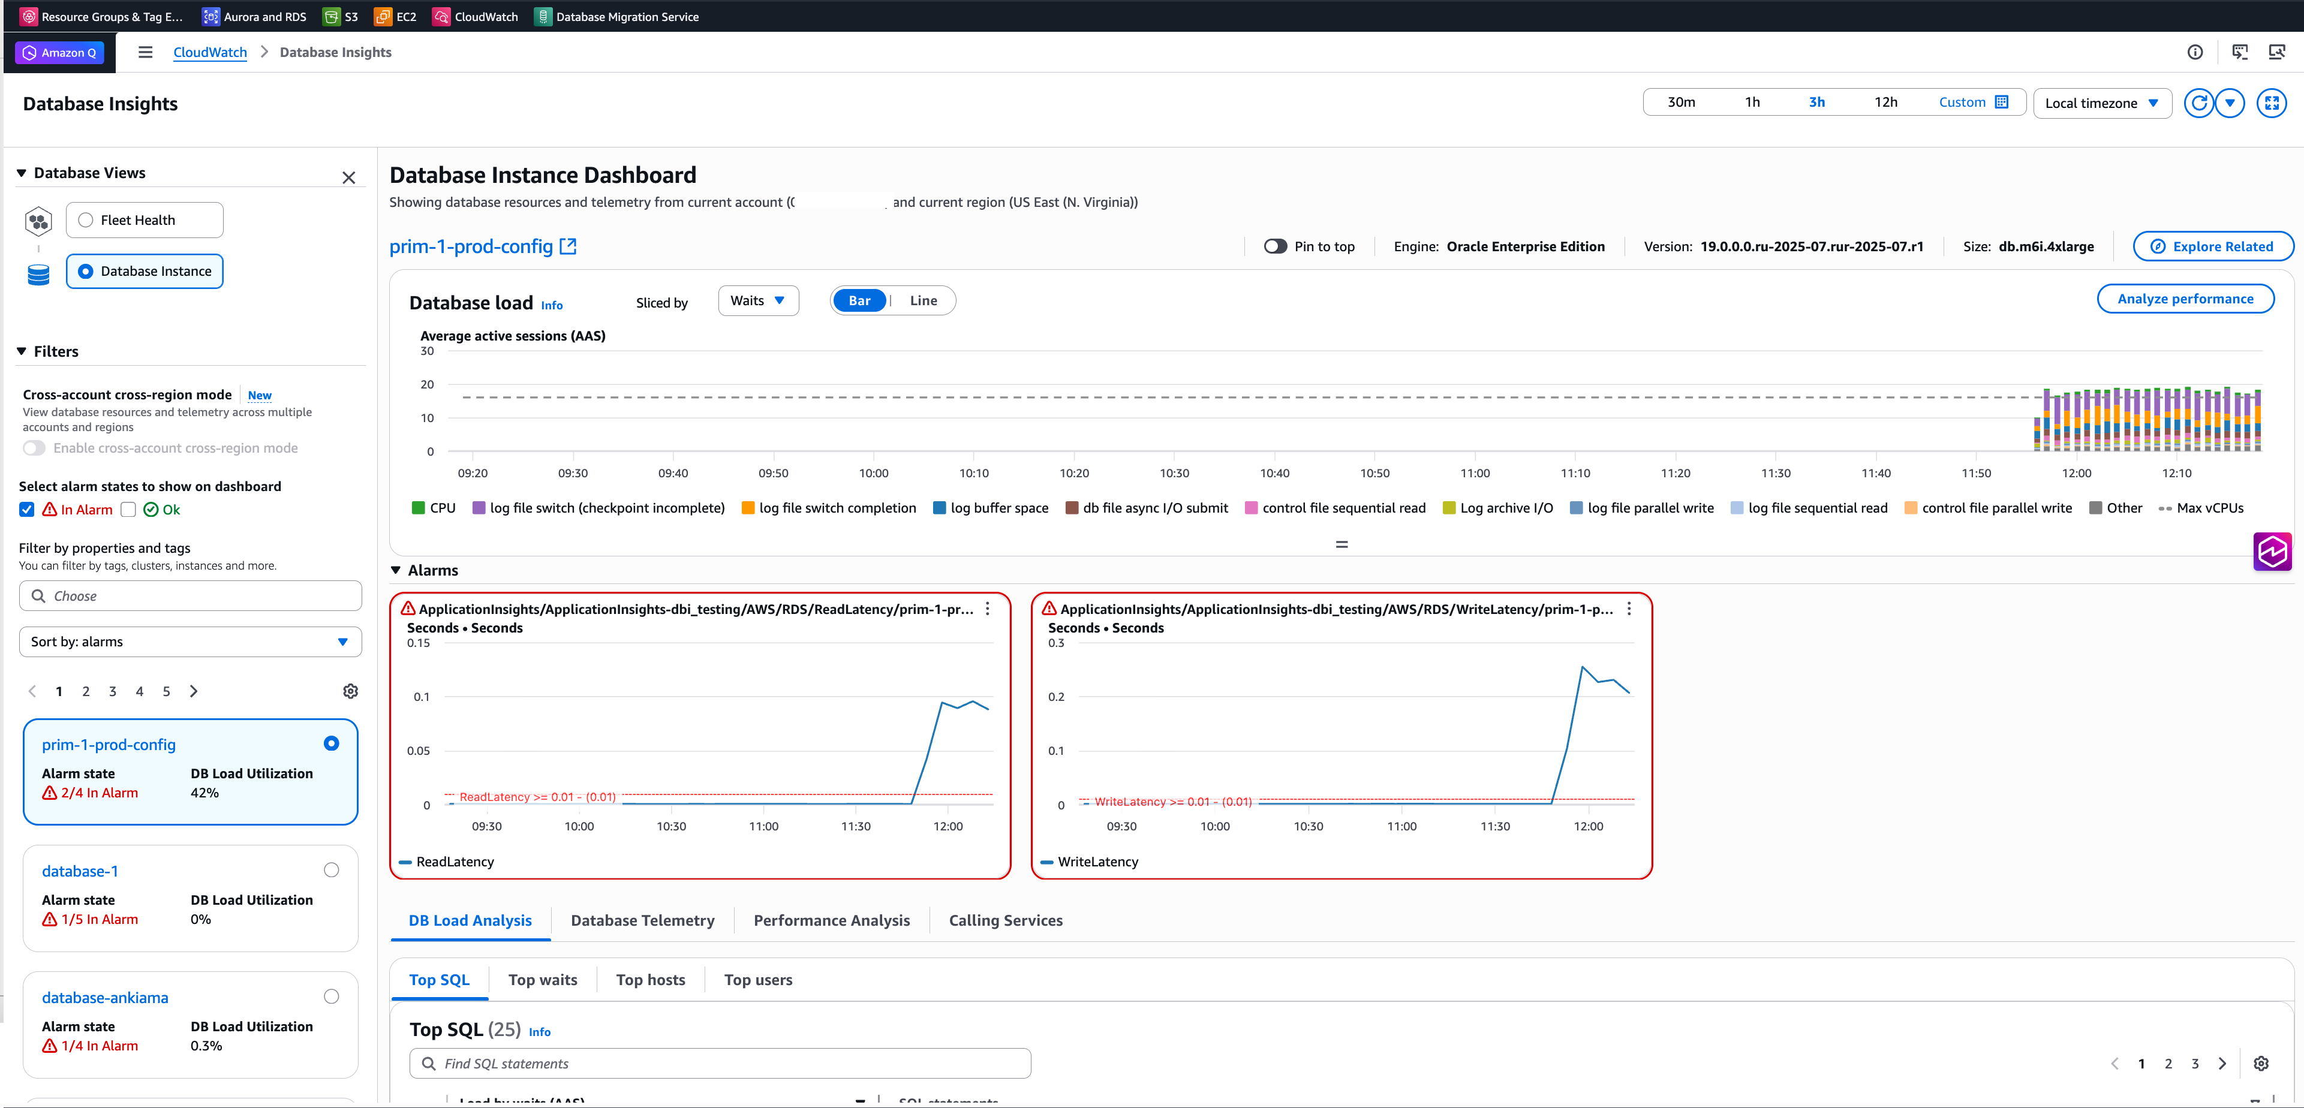
Task: Close the Database Views side panel
Action: (x=349, y=178)
